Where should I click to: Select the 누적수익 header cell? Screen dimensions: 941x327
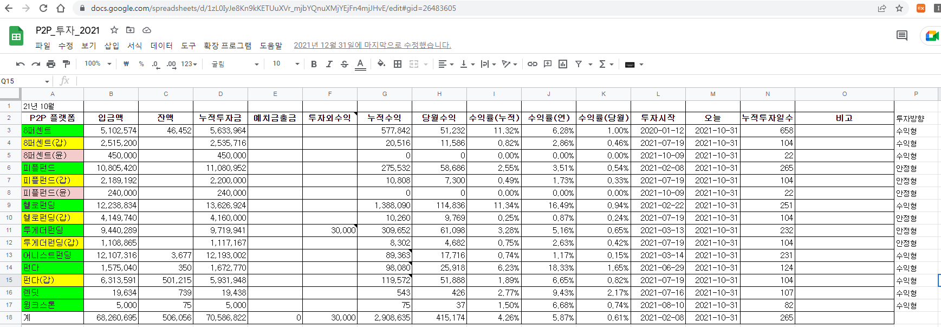(385, 118)
